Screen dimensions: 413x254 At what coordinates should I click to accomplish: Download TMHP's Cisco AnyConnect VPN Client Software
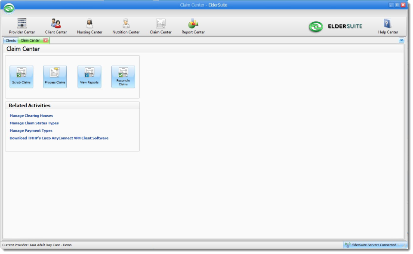click(x=59, y=138)
